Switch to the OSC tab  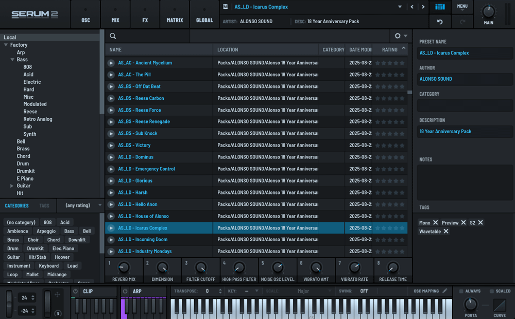[85, 14]
